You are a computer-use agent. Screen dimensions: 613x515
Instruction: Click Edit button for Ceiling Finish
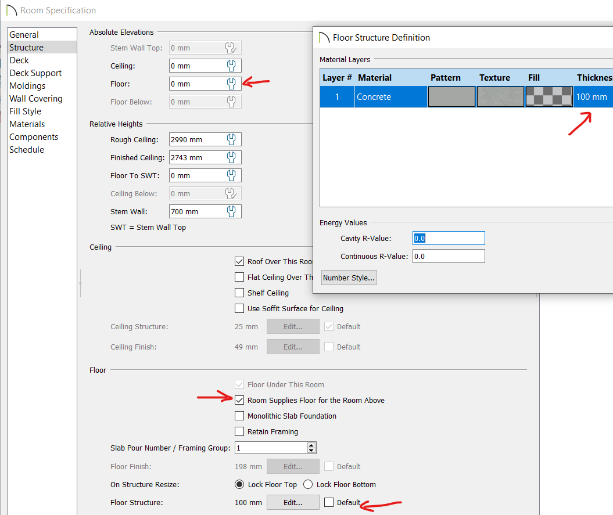(293, 347)
